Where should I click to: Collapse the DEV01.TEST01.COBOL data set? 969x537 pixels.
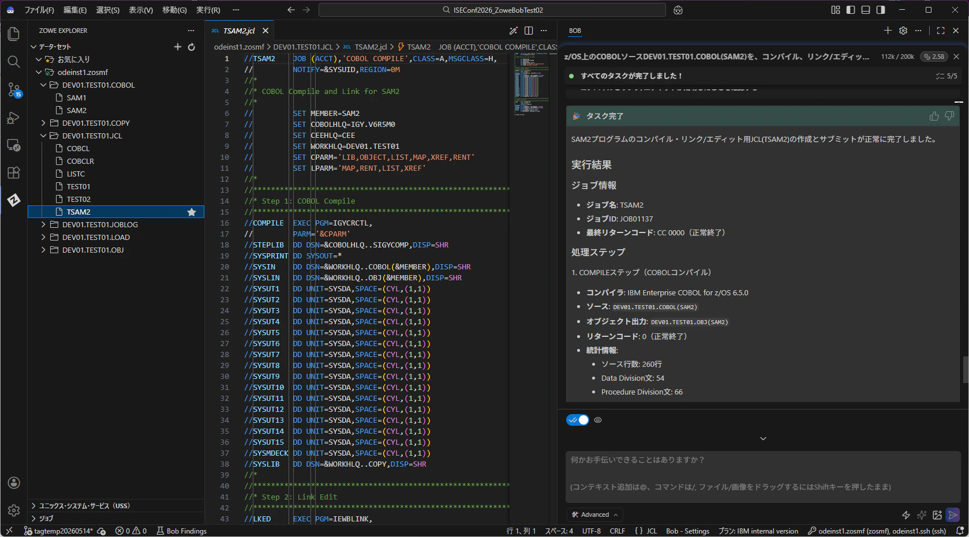pyautogui.click(x=43, y=85)
